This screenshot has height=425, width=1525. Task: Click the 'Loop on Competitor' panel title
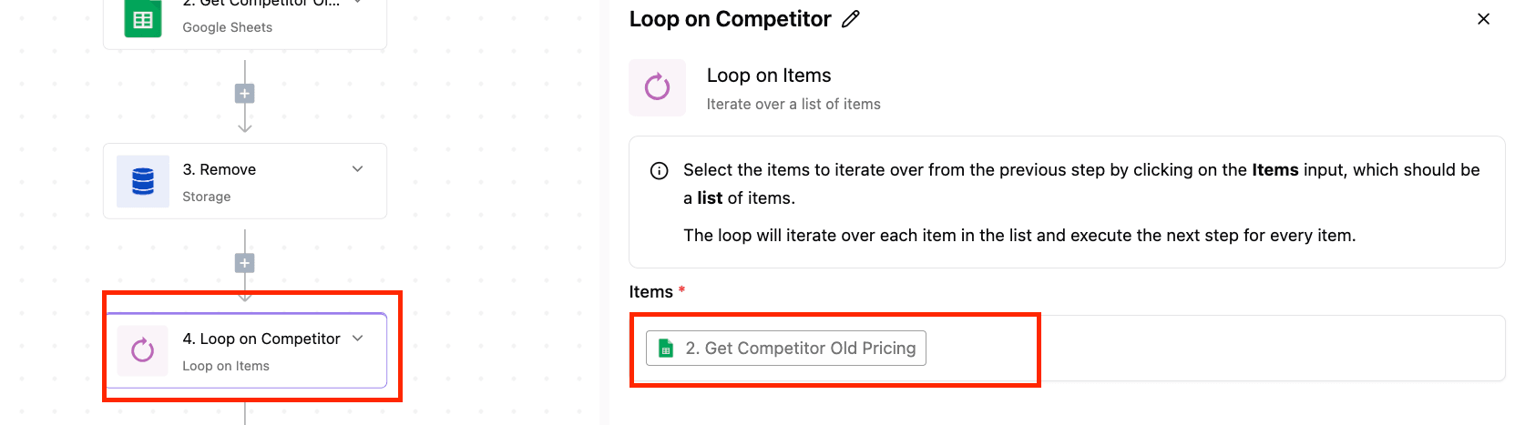pos(731,19)
